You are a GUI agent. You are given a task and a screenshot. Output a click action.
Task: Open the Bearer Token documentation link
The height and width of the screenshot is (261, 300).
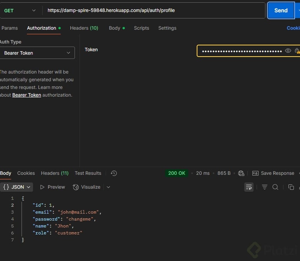[27, 95]
